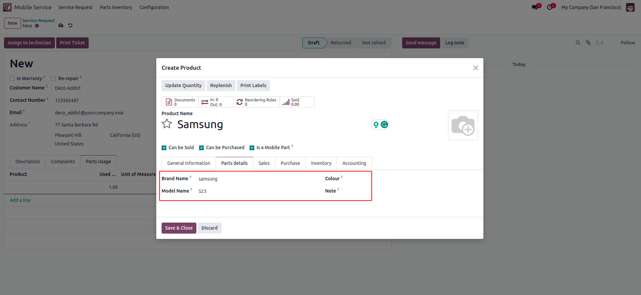Select the Parts details tab
Screen dimensions: 641x295
pyautogui.click(x=235, y=163)
